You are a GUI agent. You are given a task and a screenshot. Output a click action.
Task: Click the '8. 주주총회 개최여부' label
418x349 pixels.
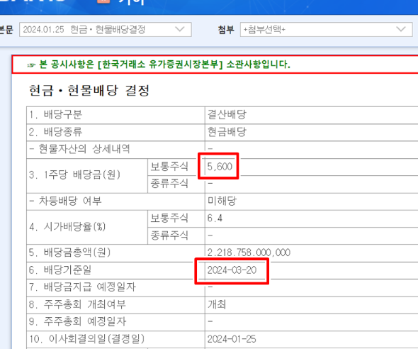[77, 304]
